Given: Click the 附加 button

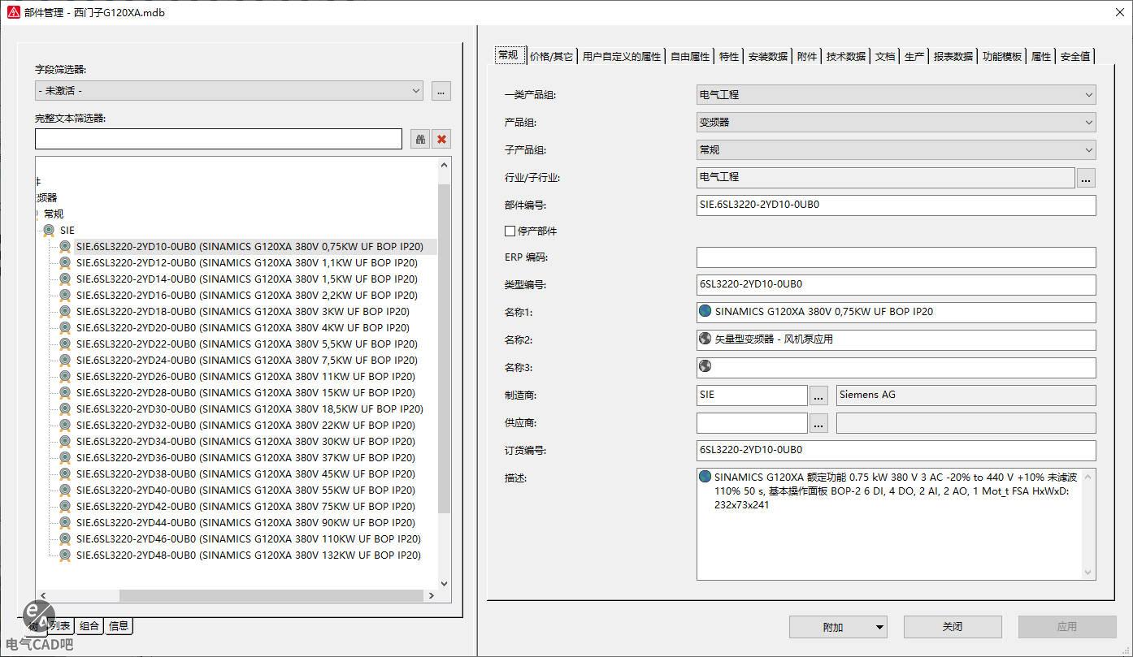Looking at the screenshot, I should pos(837,627).
